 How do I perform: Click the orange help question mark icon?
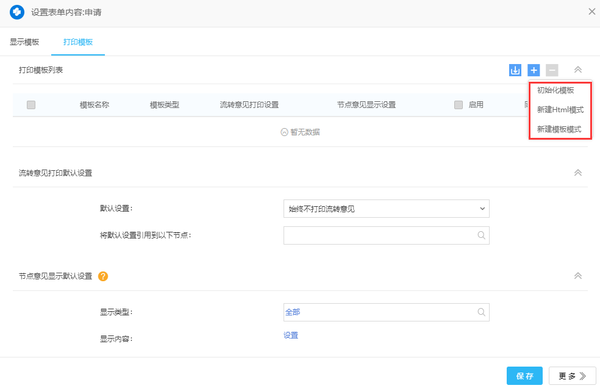[103, 276]
